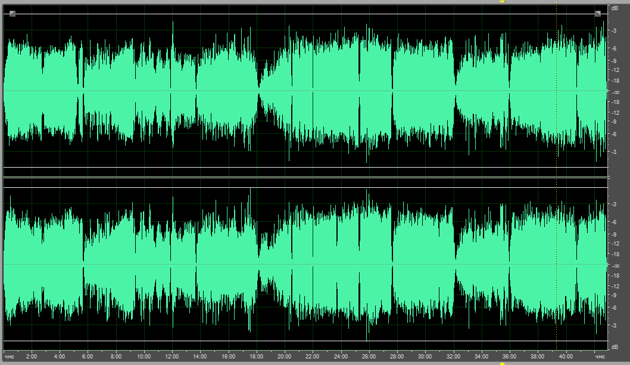Select the yellow marker below the time ruler
The height and width of the screenshot is (365, 630).
click(502, 363)
